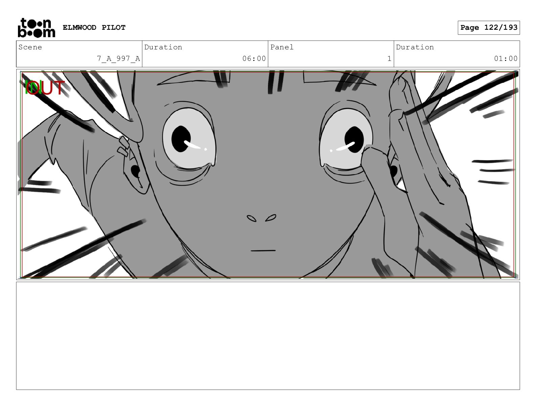Image resolution: width=536 pixels, height=414 pixels.
Task: Click the IN/OUT camera marker
Action: (x=45, y=88)
